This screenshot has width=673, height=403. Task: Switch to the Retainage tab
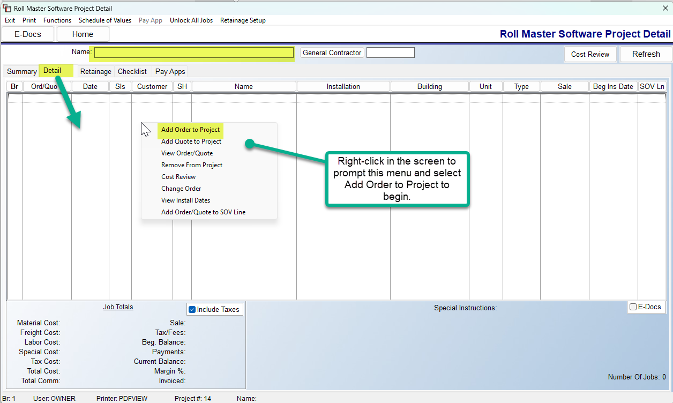pos(95,71)
